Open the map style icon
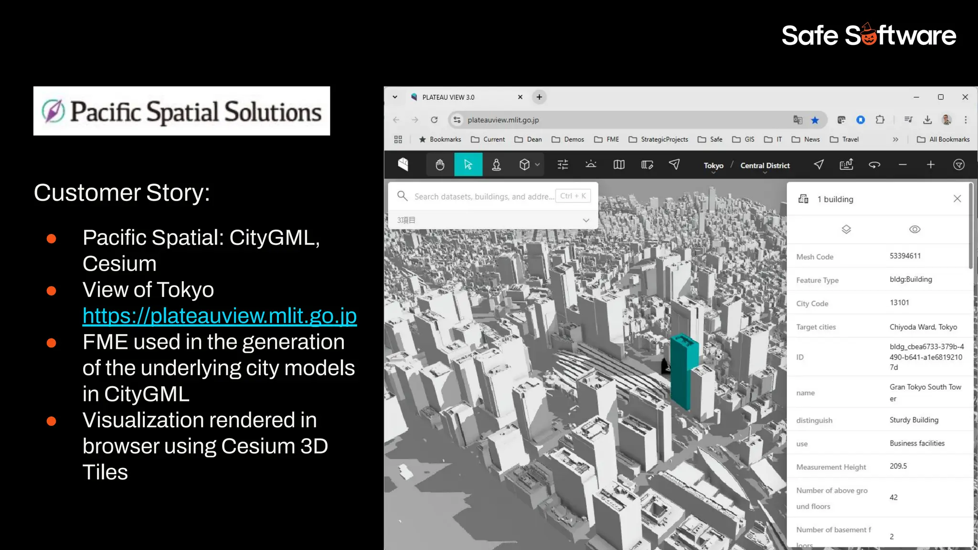This screenshot has width=978, height=550. (x=619, y=165)
